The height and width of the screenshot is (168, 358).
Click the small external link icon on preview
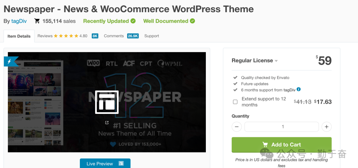click(107, 122)
